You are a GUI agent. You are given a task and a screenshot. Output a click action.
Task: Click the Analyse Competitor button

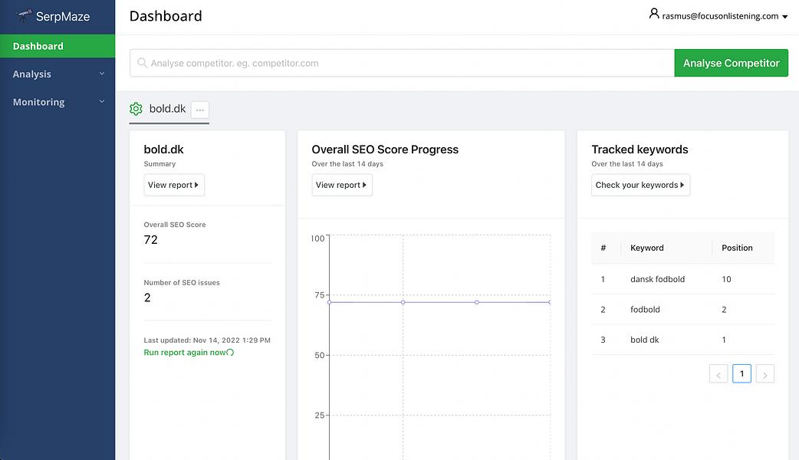tap(732, 63)
